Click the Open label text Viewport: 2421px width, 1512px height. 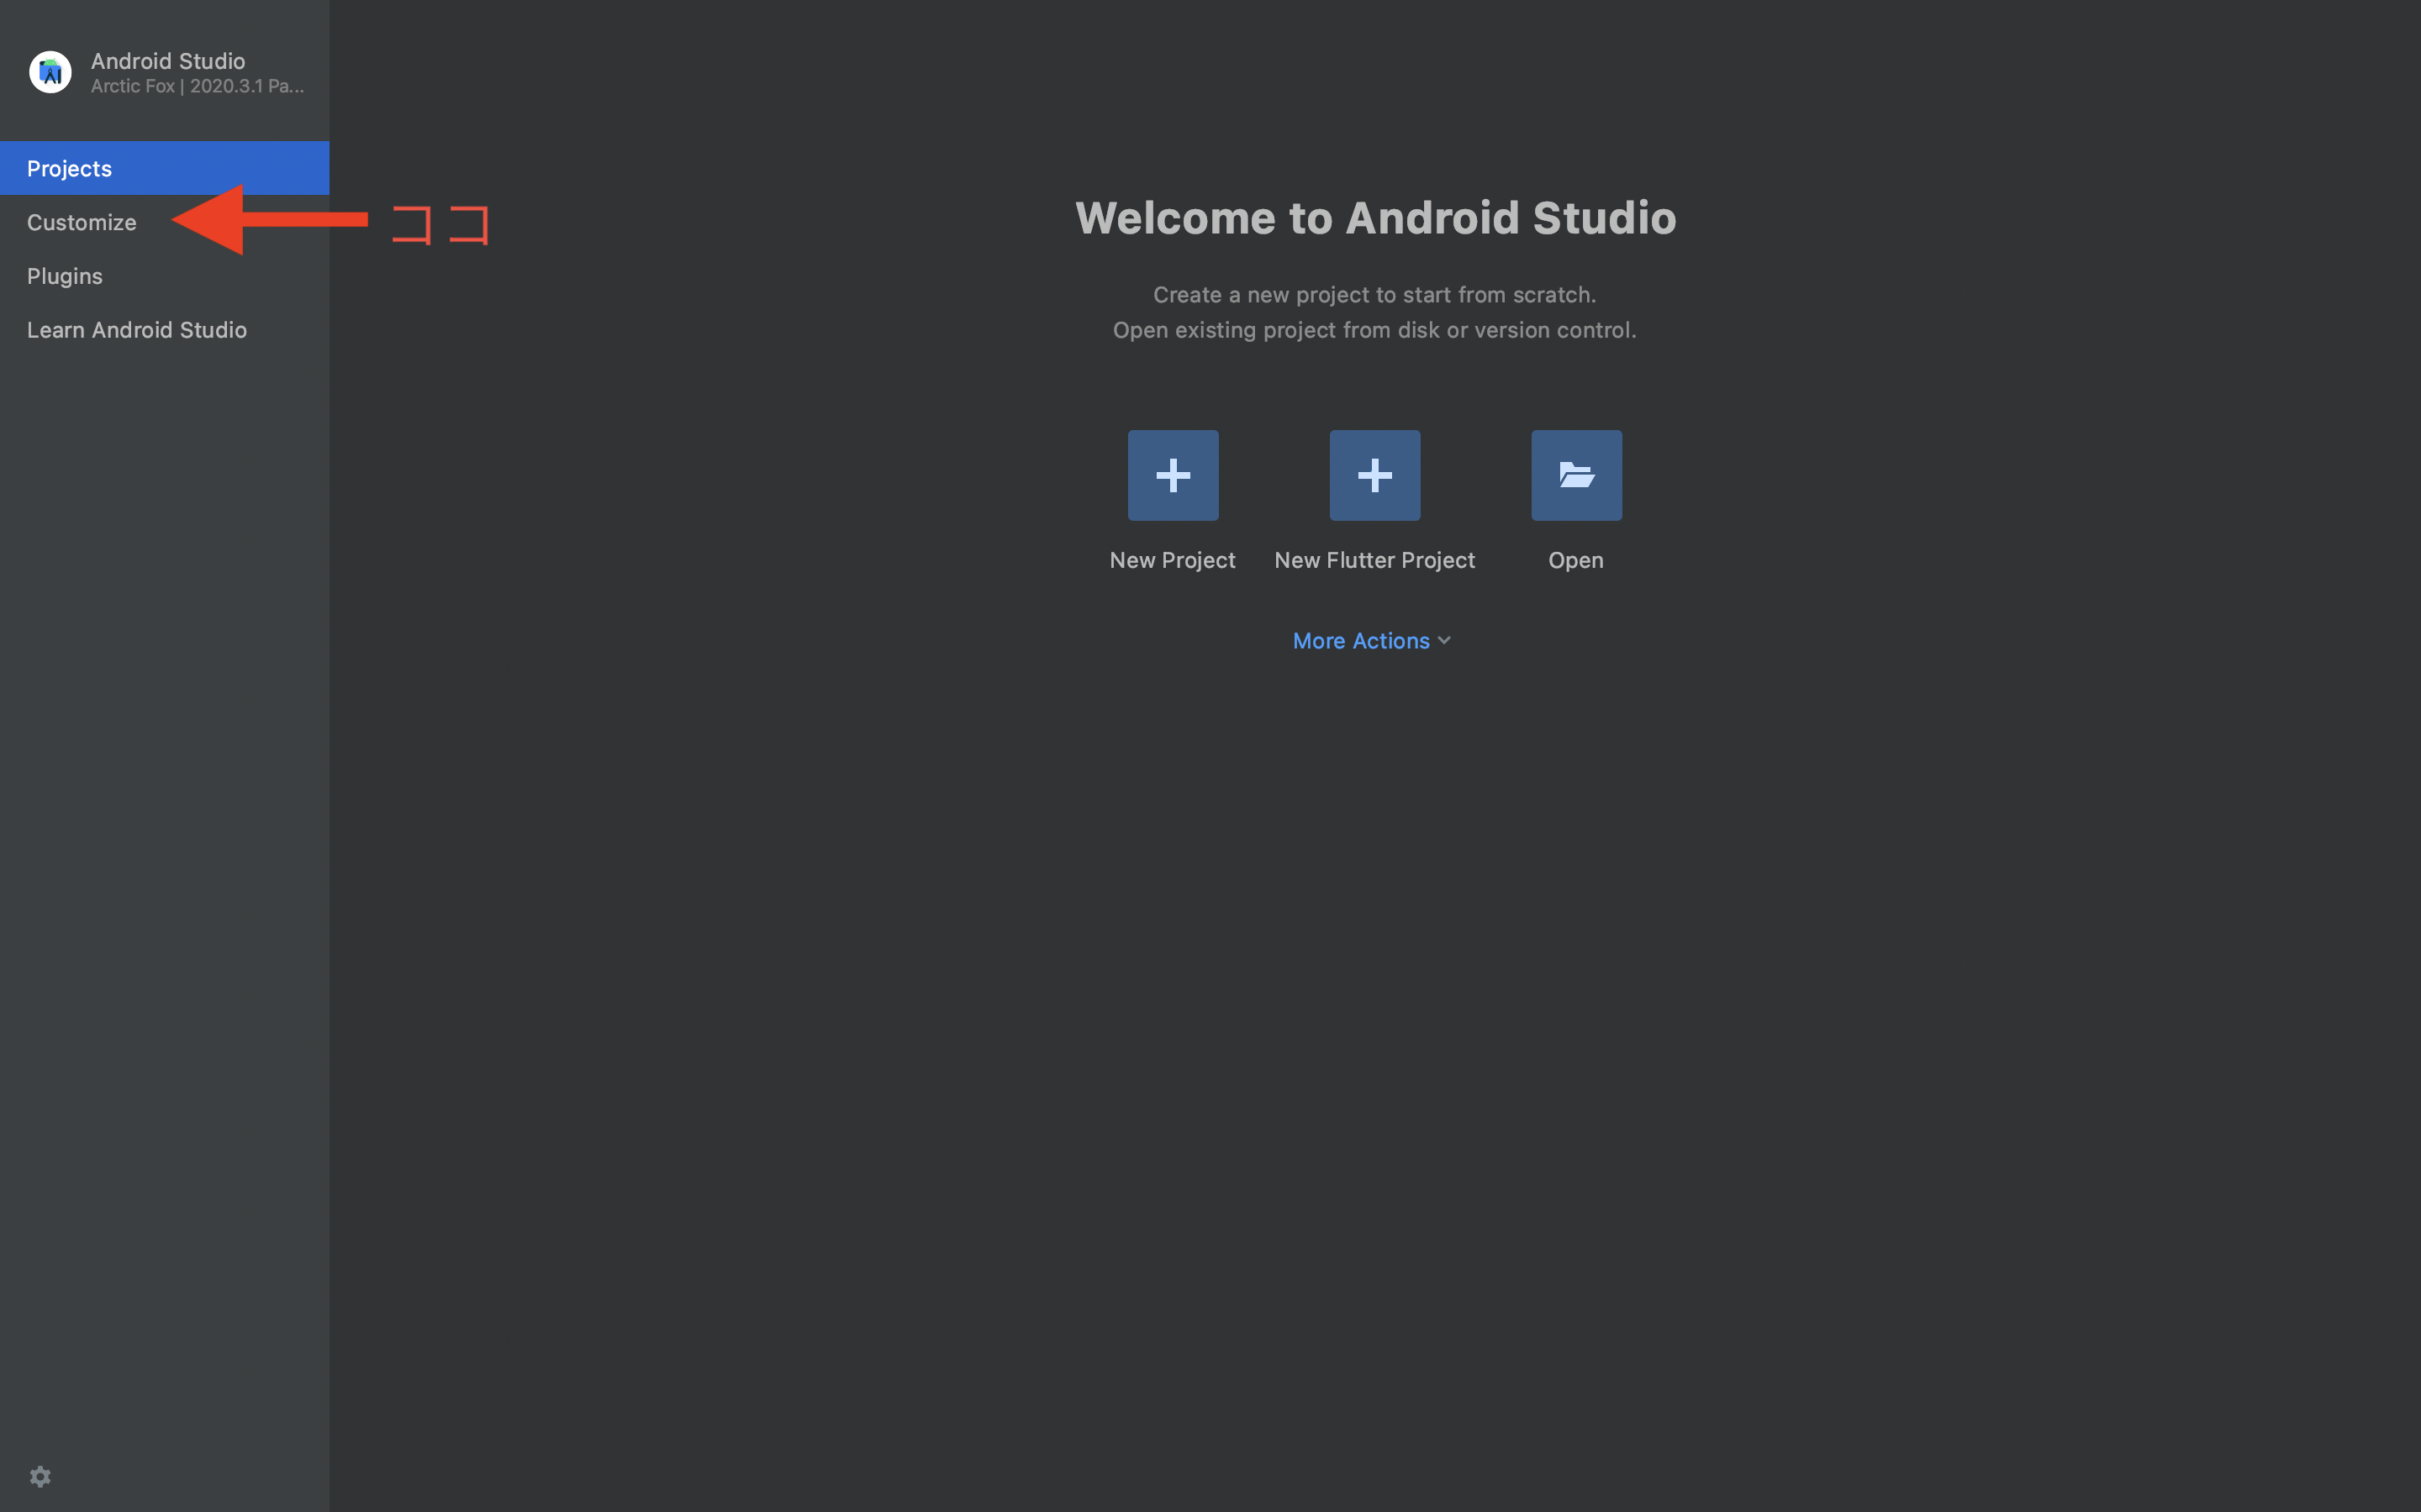[x=1575, y=560]
